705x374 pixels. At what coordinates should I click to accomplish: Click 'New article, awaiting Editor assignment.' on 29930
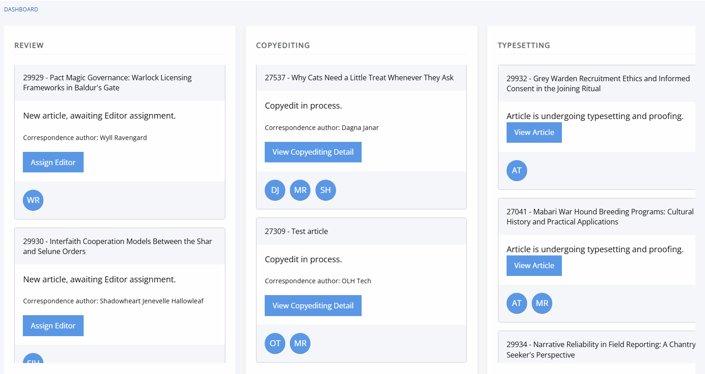pos(100,280)
